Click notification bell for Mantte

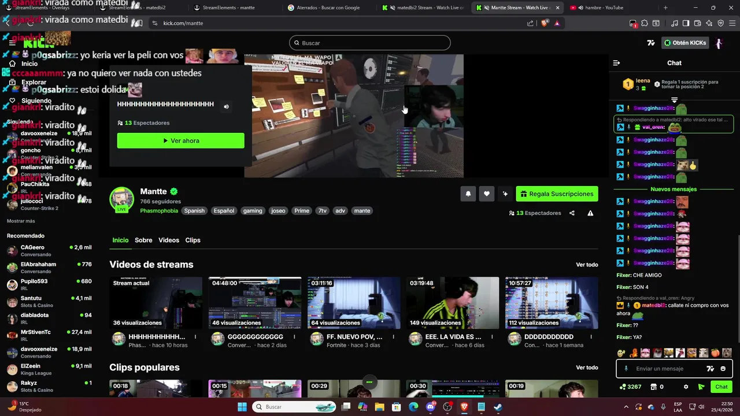(468, 194)
